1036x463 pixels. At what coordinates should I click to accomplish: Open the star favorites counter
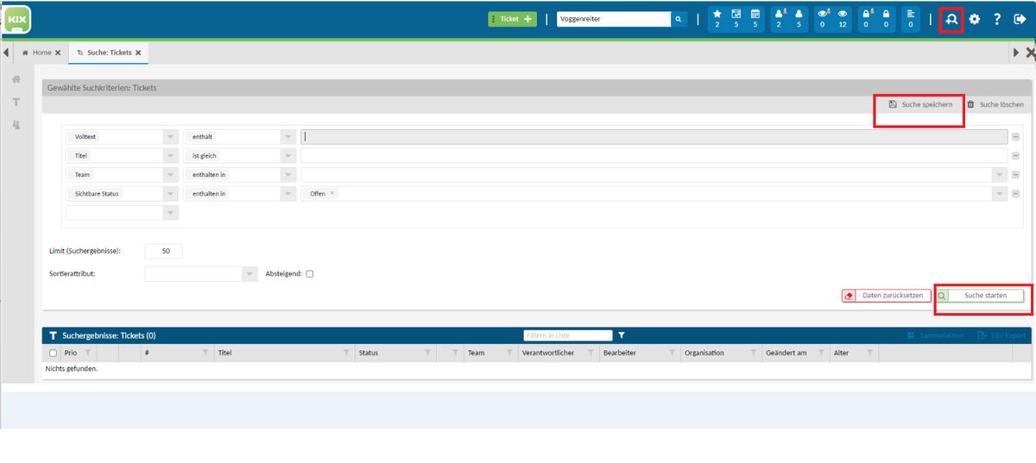pos(717,19)
